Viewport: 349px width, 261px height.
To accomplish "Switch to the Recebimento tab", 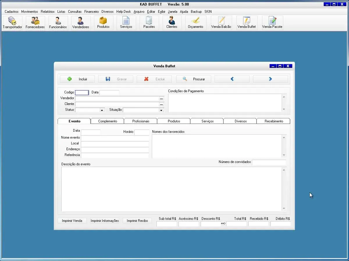I will tap(273, 121).
